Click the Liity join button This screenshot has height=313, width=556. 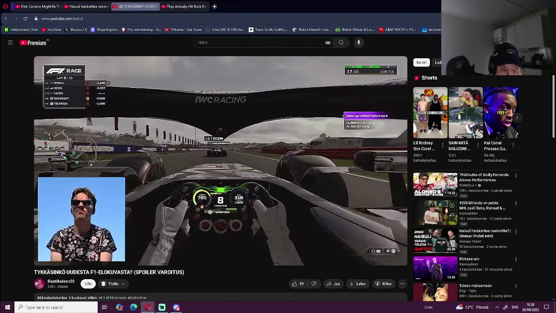[x=88, y=284]
